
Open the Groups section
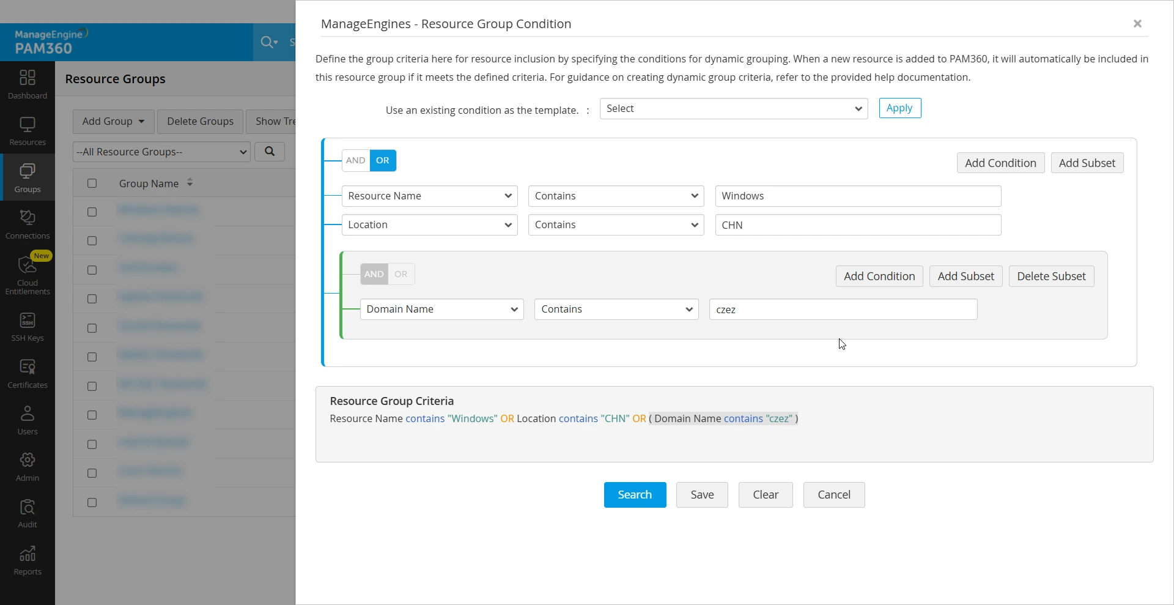(x=27, y=177)
